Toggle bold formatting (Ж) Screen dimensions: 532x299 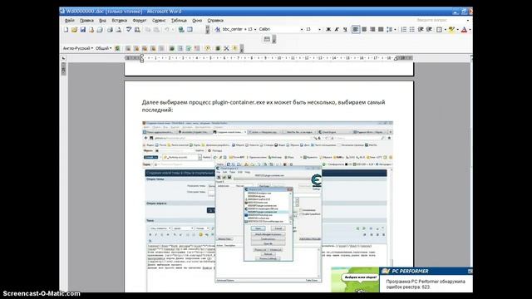328,30
